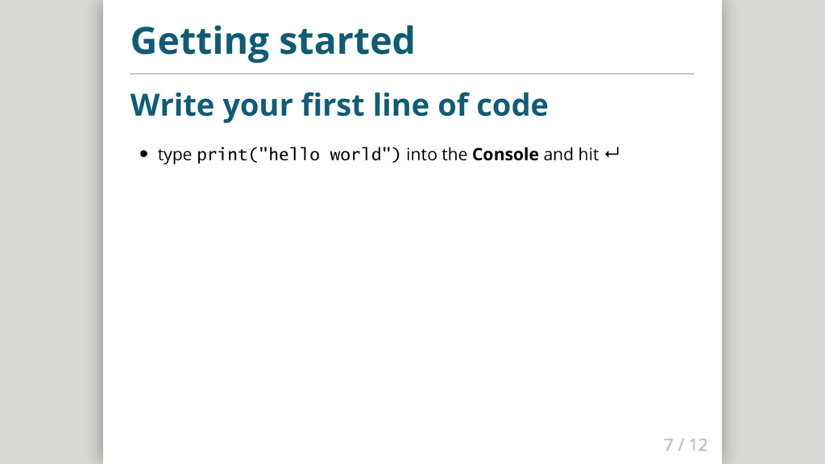The width and height of the screenshot is (825, 464).
Task: Select the "Write your first line of code" heading
Action: [x=338, y=105]
